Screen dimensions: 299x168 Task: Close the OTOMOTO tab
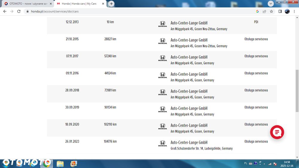pyautogui.click(x=51, y=4)
